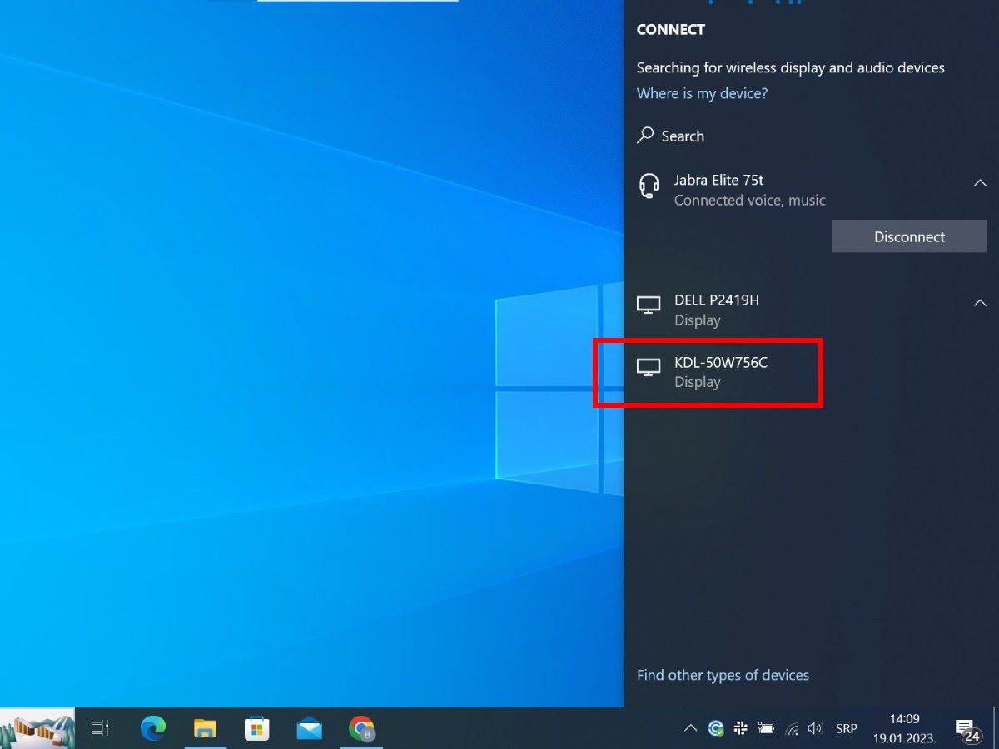Open Microsoft Store from the taskbar
Image resolution: width=999 pixels, height=749 pixels.
(257, 728)
